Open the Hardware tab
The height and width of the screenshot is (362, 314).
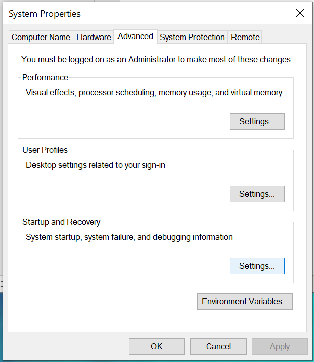click(x=94, y=37)
